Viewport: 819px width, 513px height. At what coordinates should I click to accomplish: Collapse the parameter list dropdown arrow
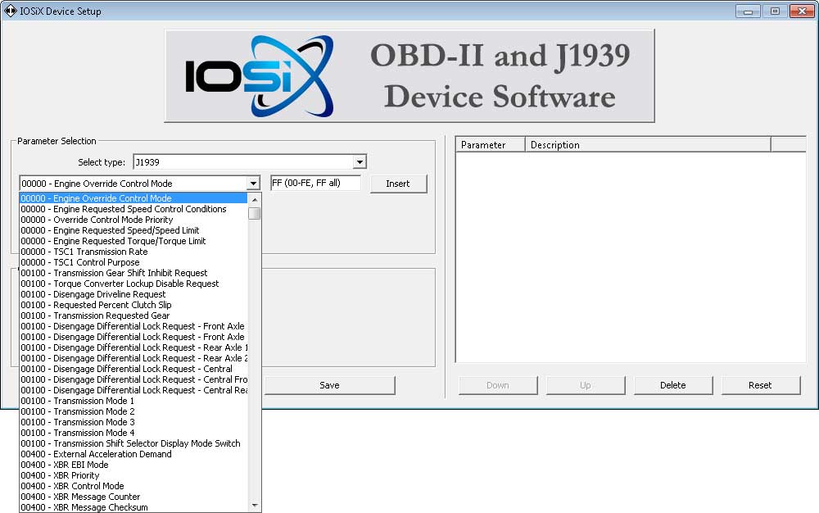click(x=253, y=184)
